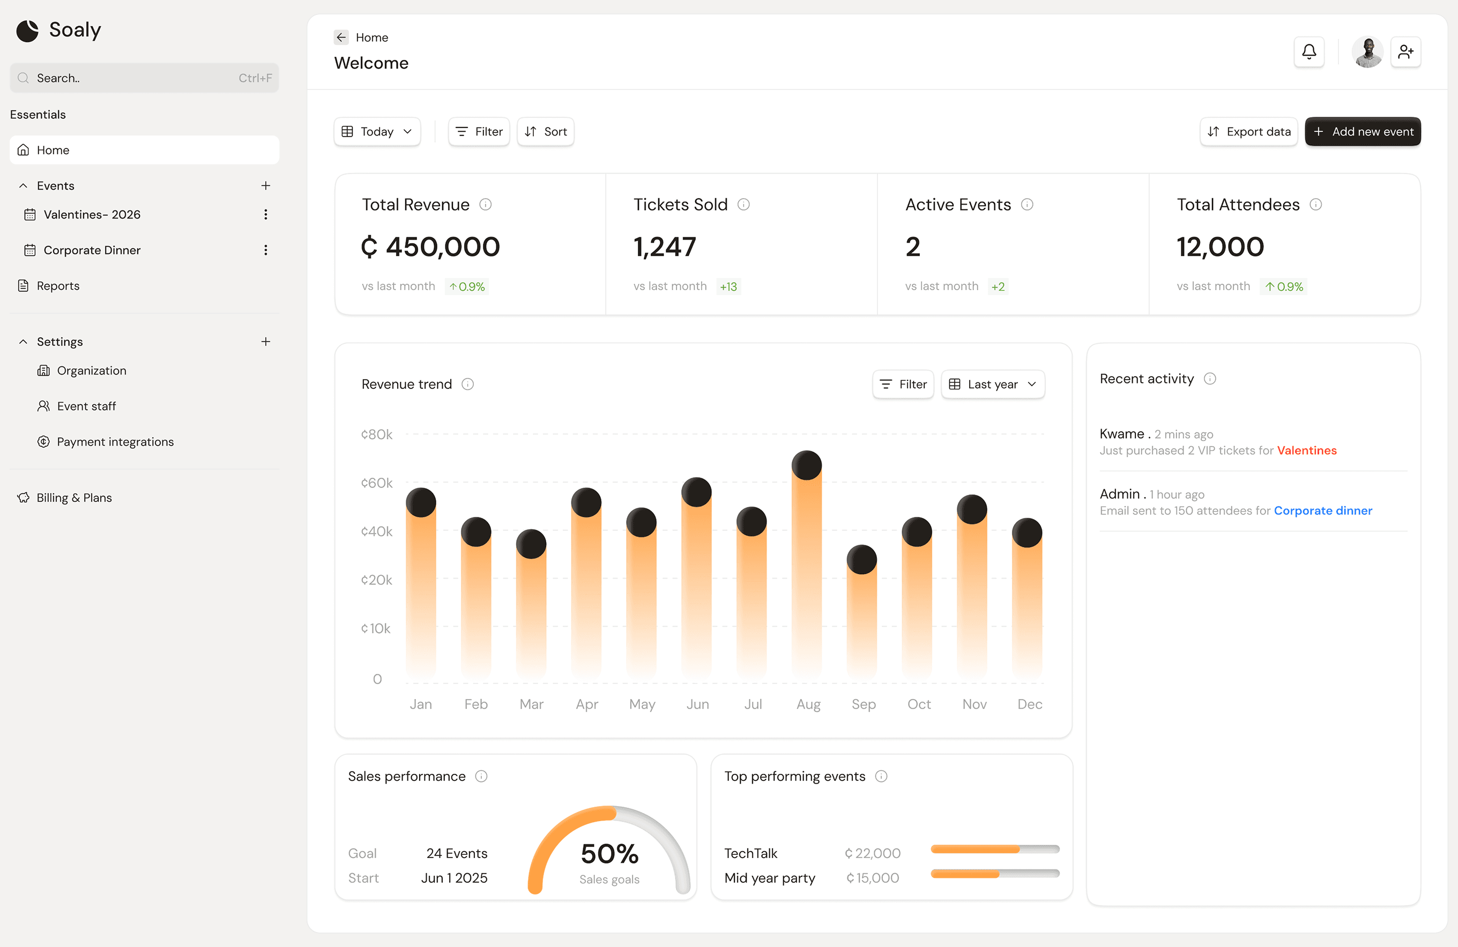The width and height of the screenshot is (1458, 947).
Task: Collapse the Settings section in sidebar
Action: 23,341
